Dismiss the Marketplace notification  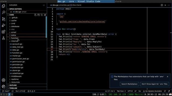coord(167,77)
